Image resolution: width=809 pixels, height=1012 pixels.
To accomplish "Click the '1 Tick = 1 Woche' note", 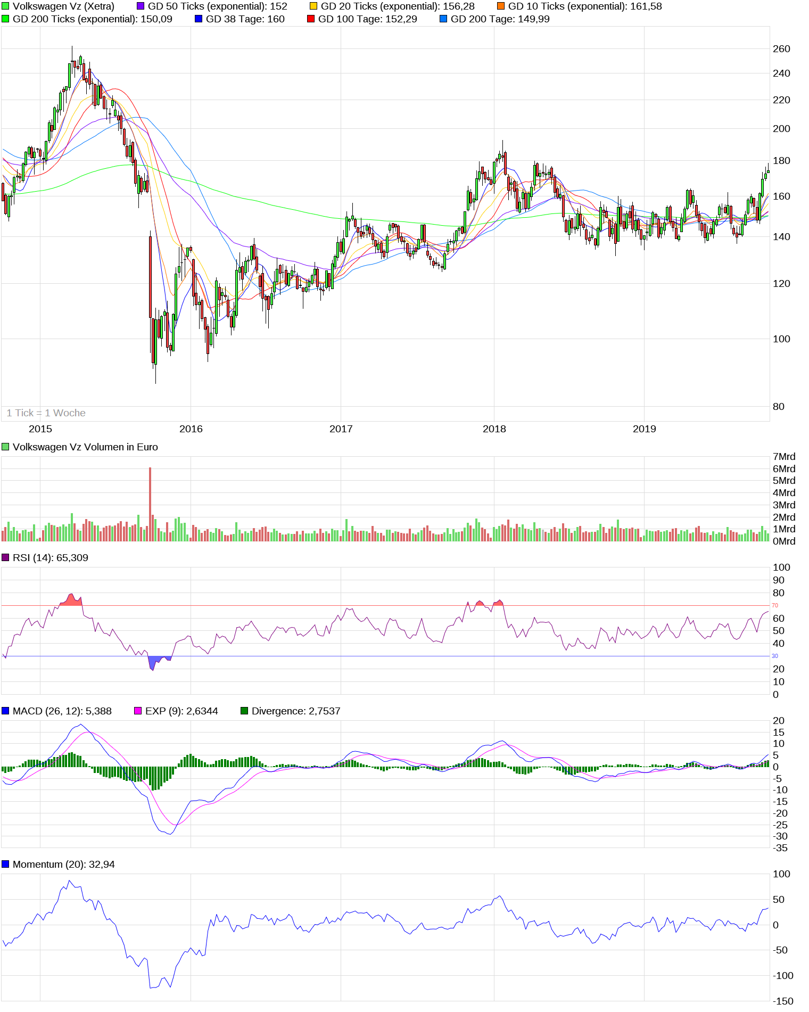I will [x=46, y=413].
